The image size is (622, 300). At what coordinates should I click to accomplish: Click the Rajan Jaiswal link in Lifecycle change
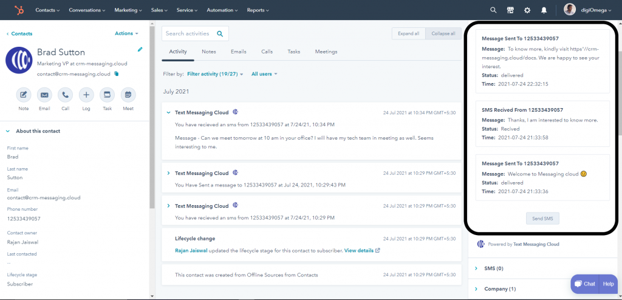191,251
